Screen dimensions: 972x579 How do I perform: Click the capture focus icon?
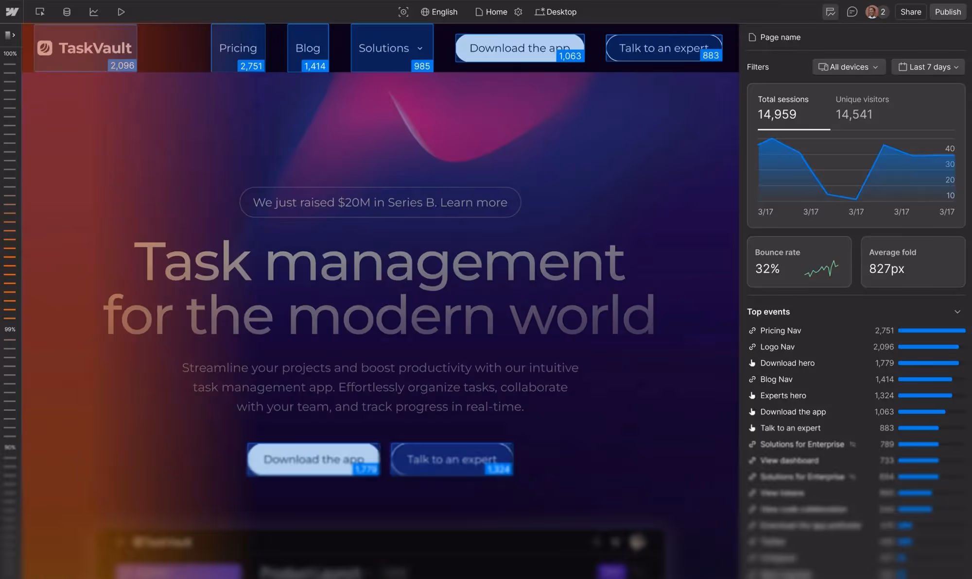(403, 12)
